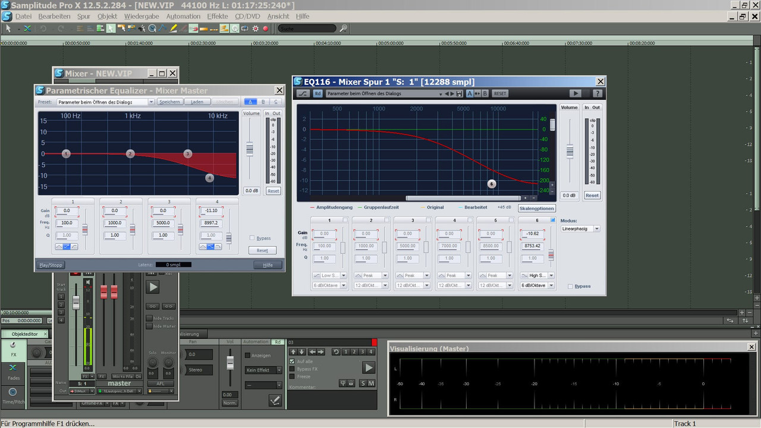
Task: Open band 6 '6 dB/Oktave' slope dropdown
Action: (537, 285)
